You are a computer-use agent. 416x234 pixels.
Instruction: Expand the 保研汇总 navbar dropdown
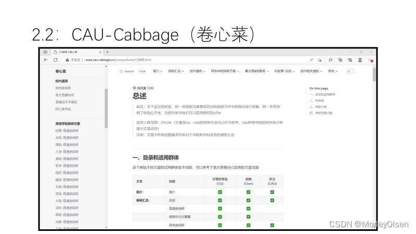click(176, 71)
